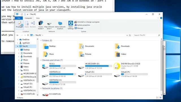Click the Properties quick access toolbar icon
181x102 pixels.
click(x=22, y=14)
